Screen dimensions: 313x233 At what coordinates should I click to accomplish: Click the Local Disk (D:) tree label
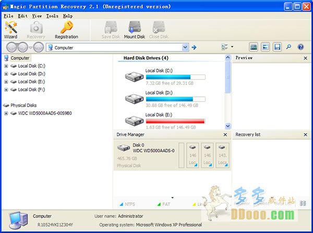[31, 74]
